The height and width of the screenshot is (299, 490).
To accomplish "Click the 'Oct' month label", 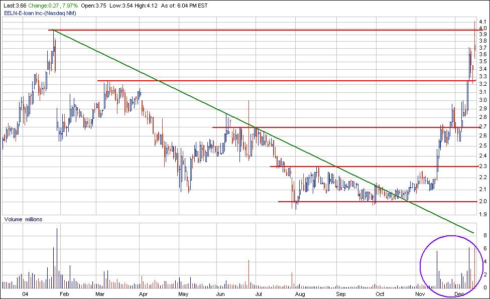I will coord(380,294).
